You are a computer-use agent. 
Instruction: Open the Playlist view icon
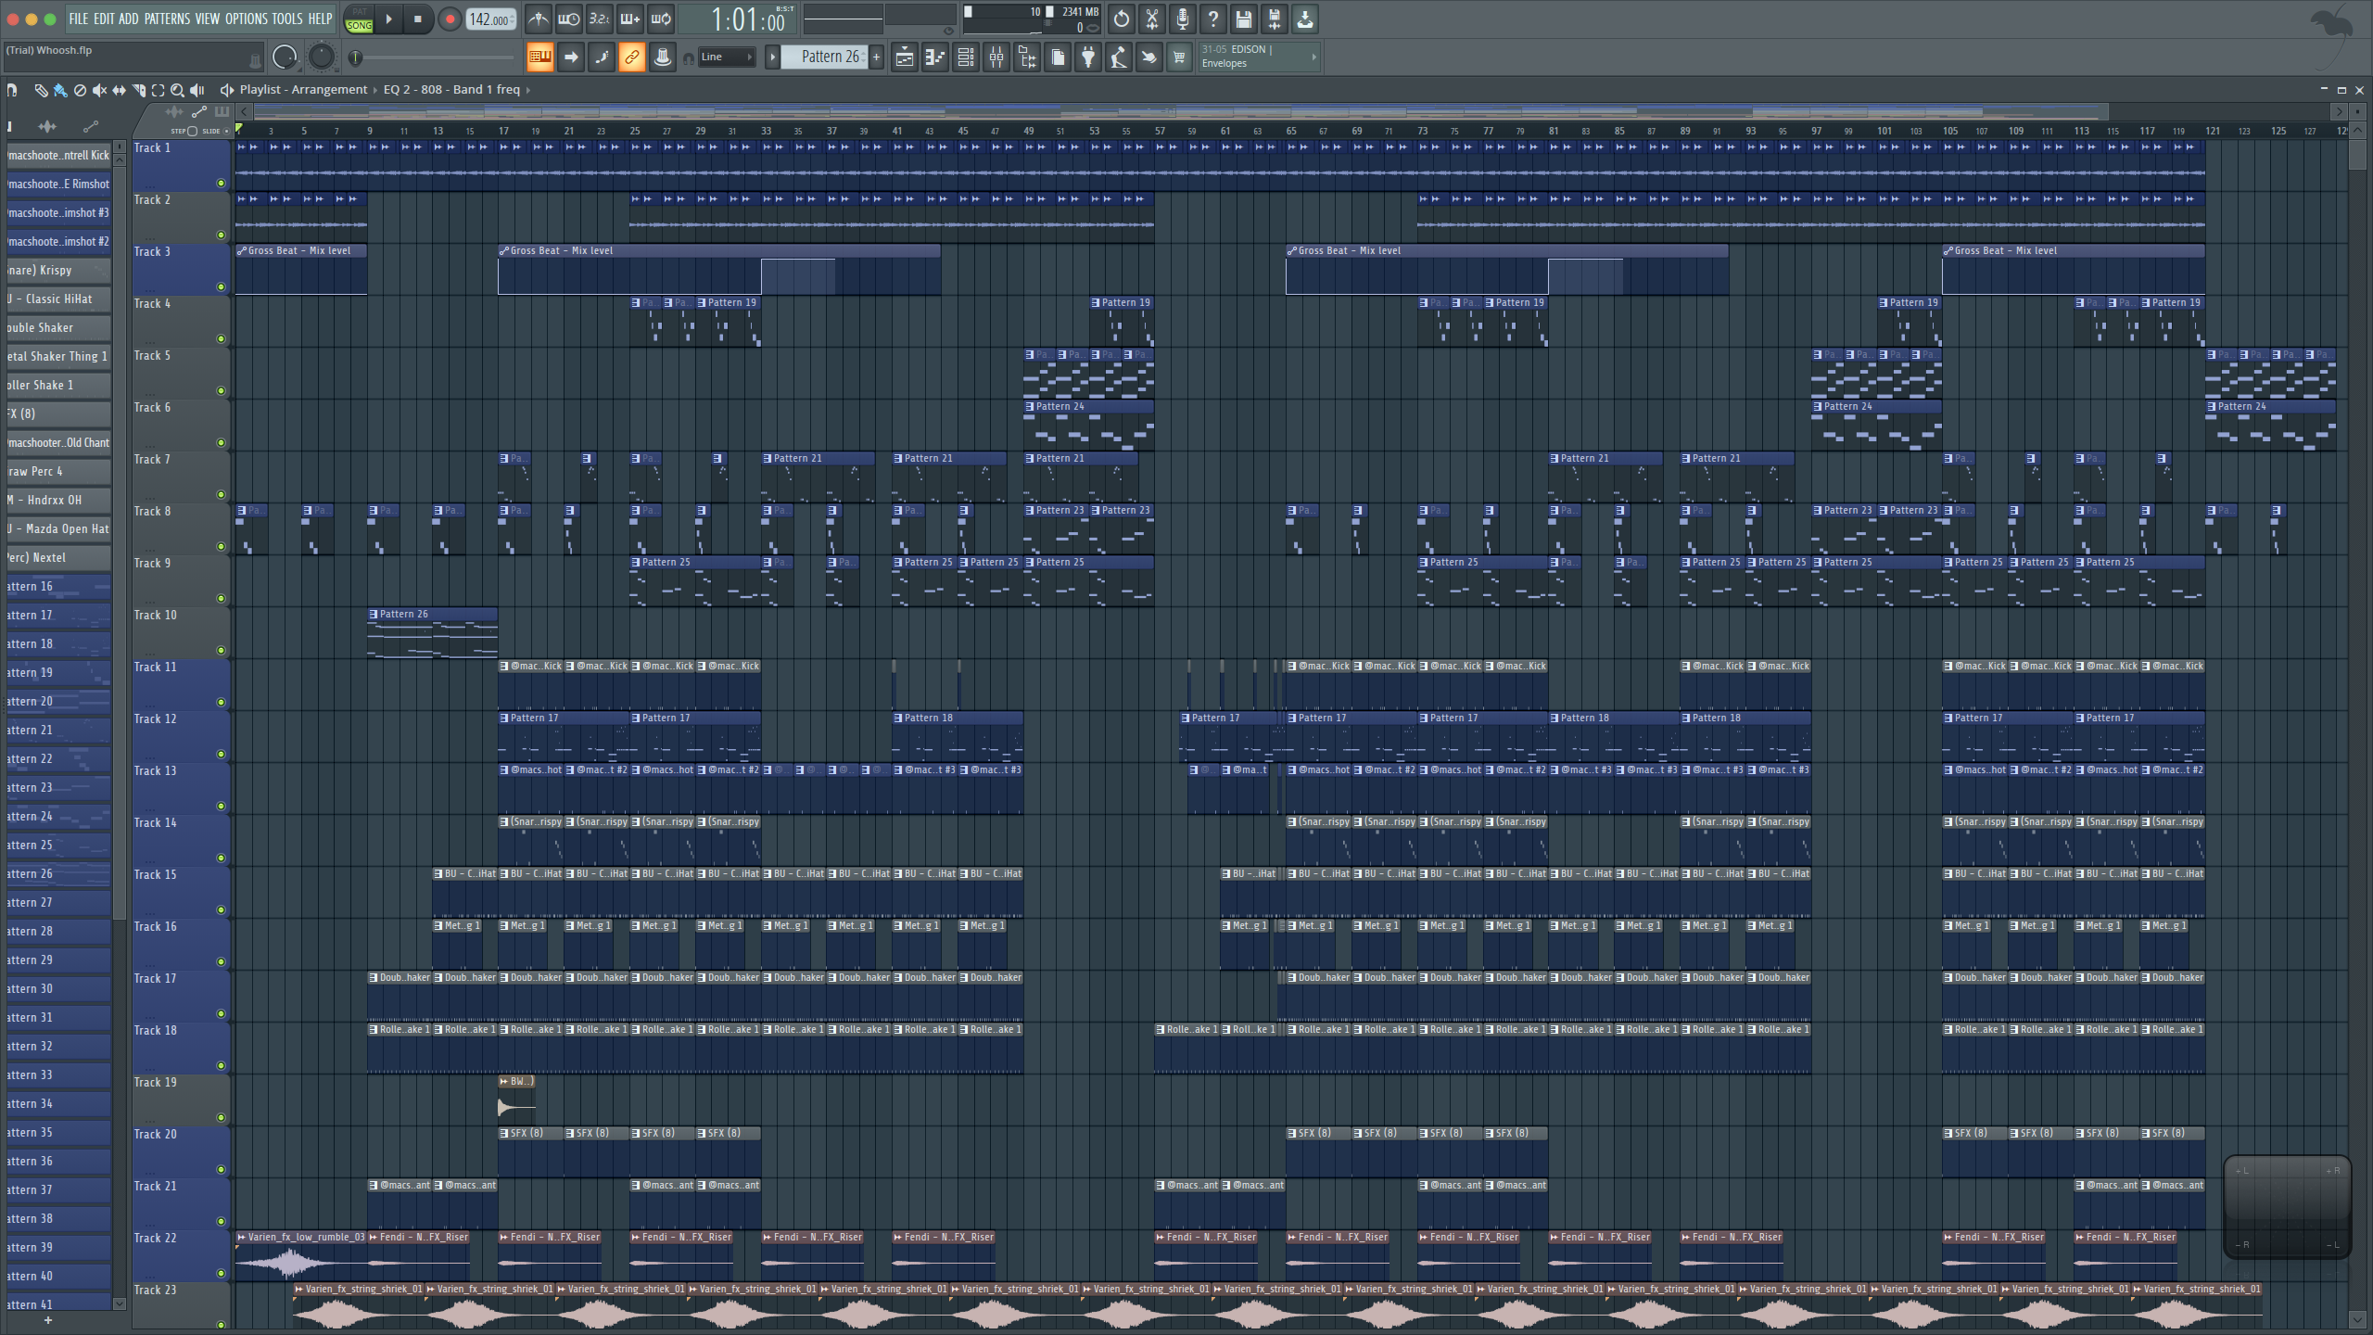[x=904, y=57]
